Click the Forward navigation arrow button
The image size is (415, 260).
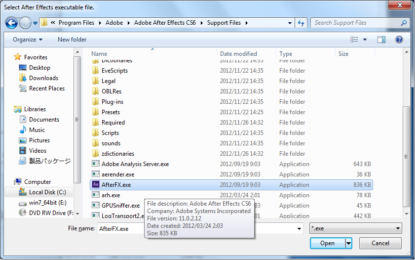(x=25, y=23)
